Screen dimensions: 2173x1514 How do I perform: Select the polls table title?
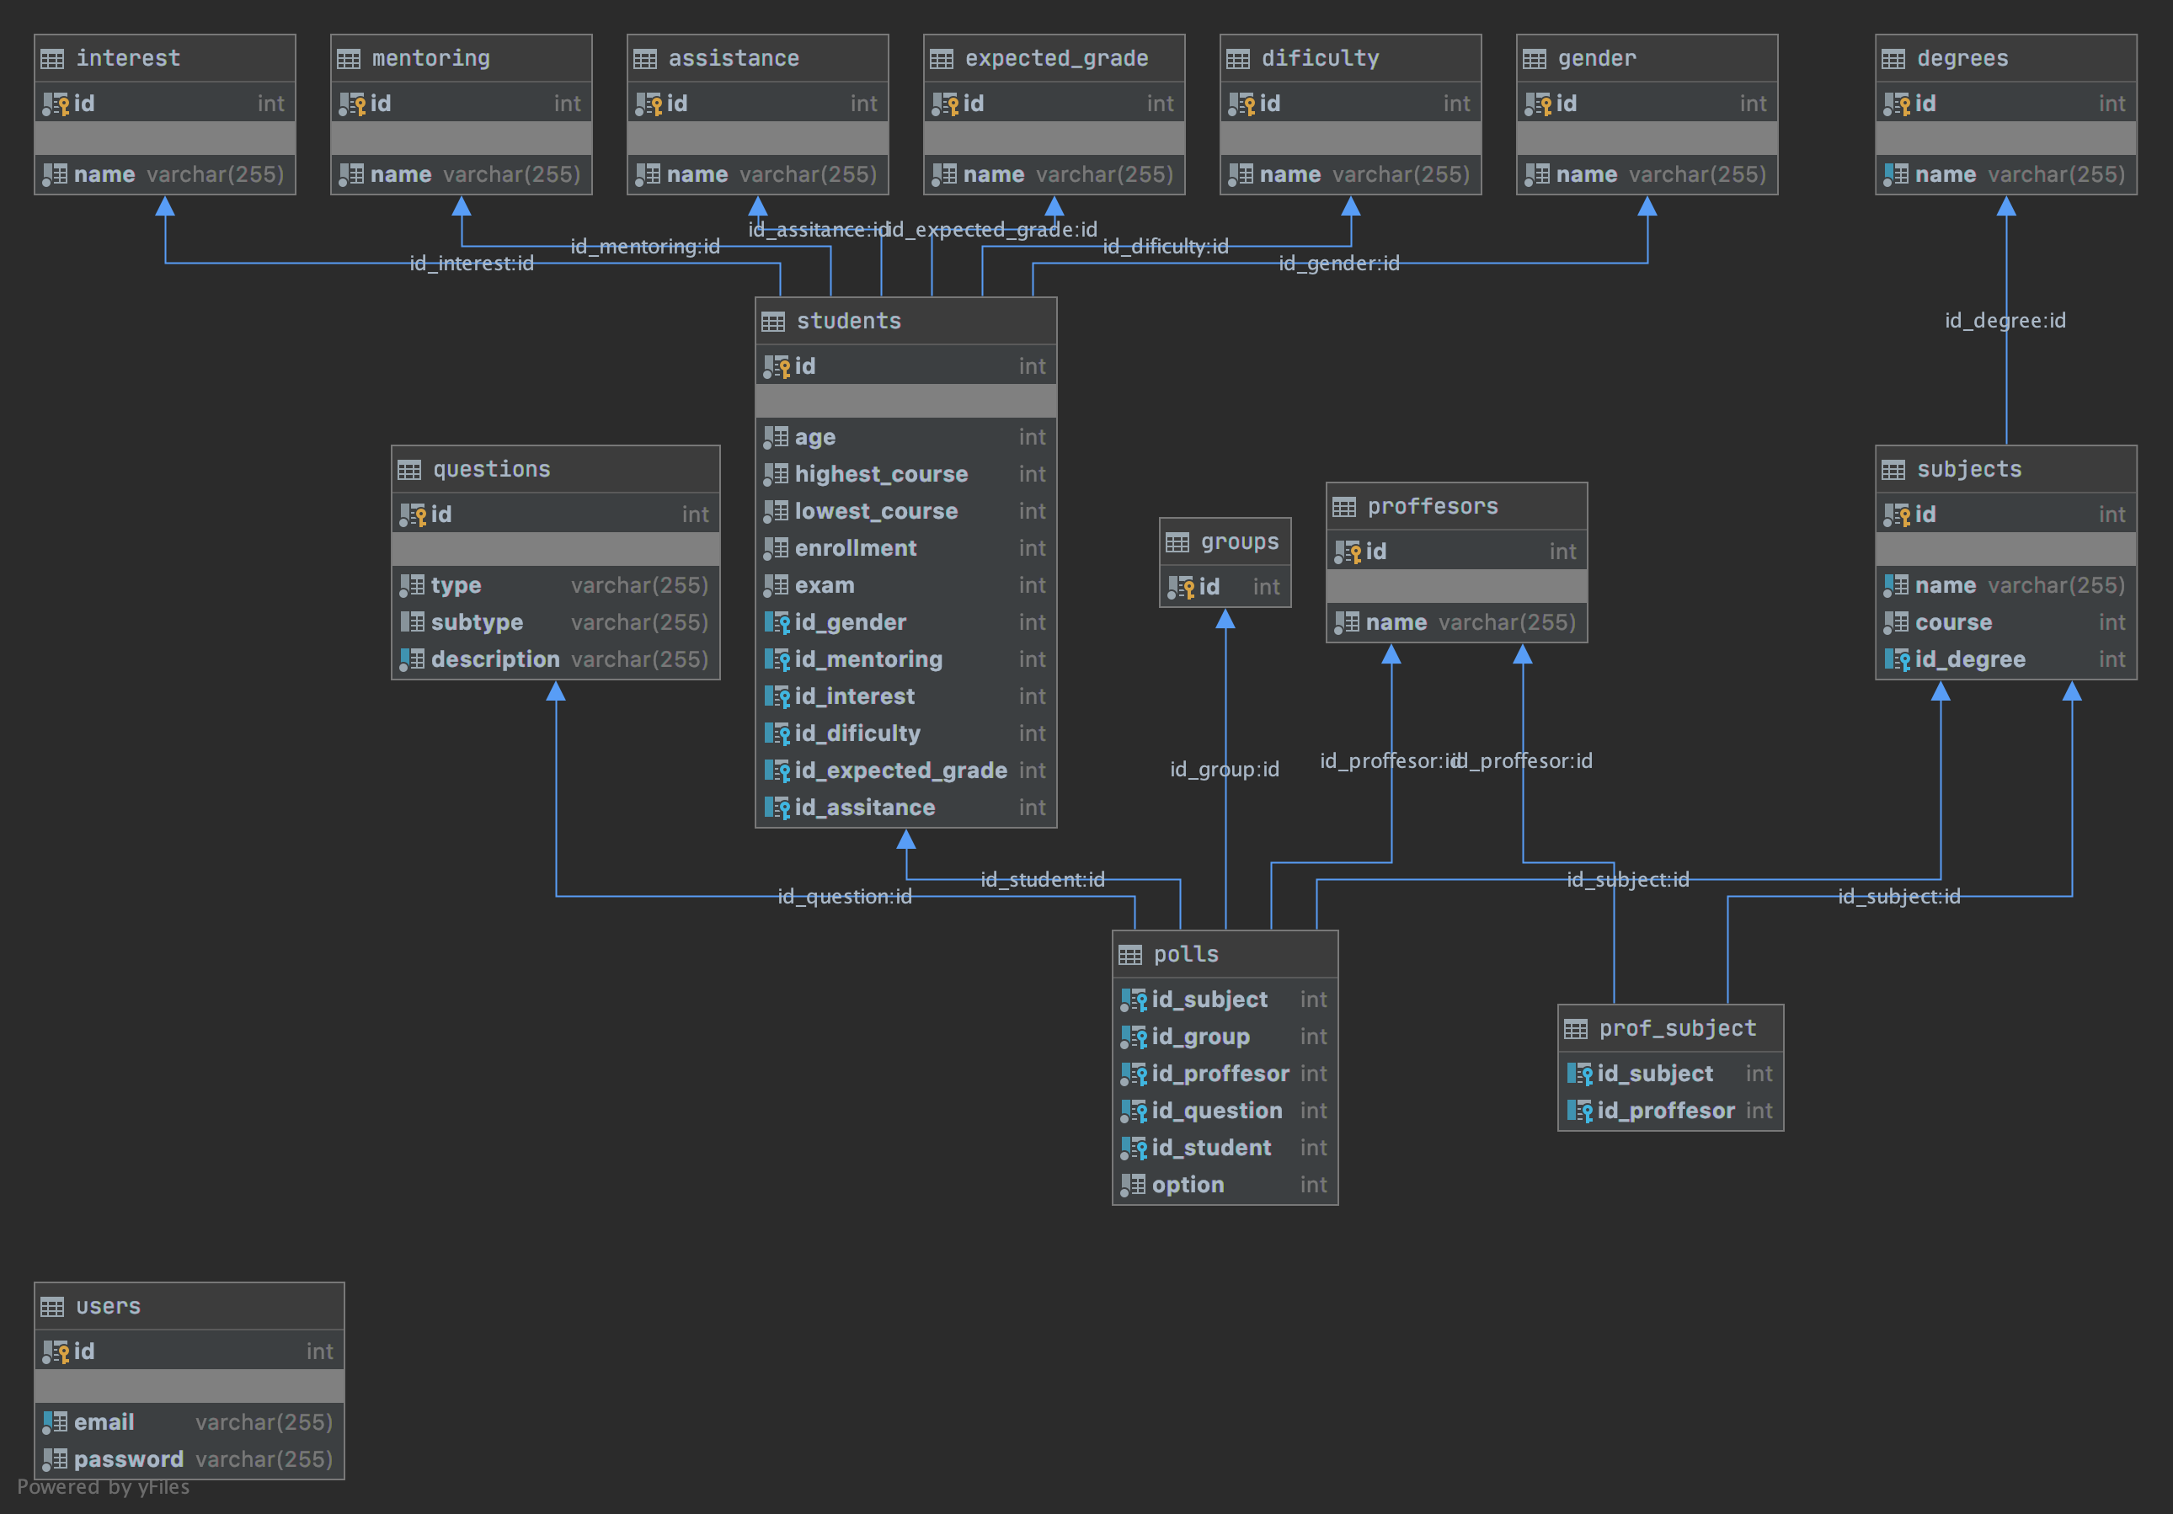click(x=1186, y=955)
